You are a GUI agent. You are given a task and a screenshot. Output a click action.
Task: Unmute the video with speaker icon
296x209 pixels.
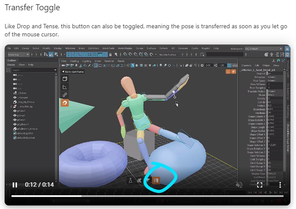pyautogui.click(x=239, y=185)
